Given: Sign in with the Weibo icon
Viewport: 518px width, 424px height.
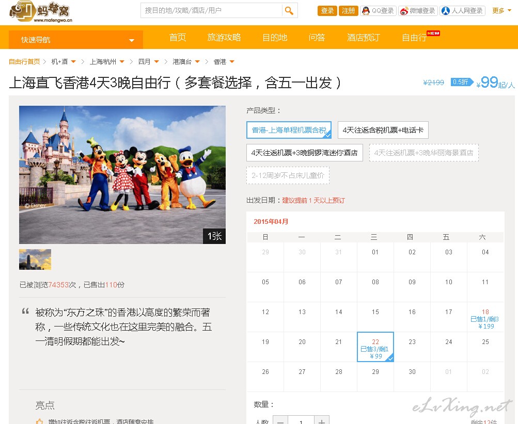Looking at the screenshot, I should 418,11.
